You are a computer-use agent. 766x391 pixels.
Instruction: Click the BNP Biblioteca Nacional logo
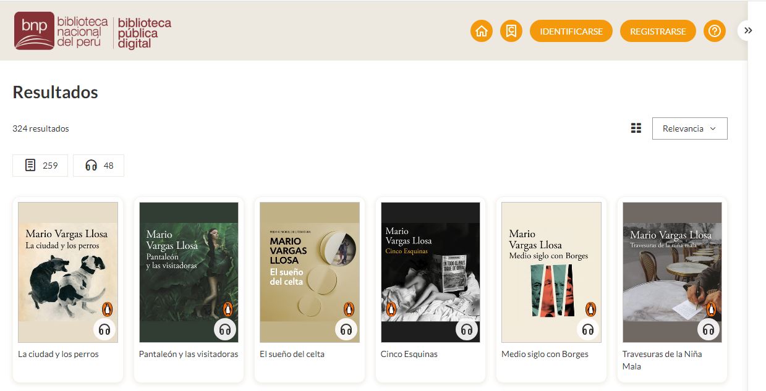(x=61, y=31)
